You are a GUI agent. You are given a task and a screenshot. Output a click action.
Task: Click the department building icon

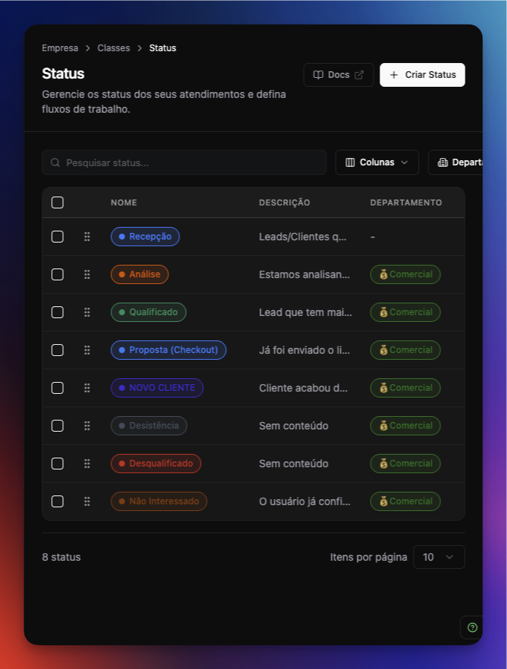pyautogui.click(x=443, y=162)
